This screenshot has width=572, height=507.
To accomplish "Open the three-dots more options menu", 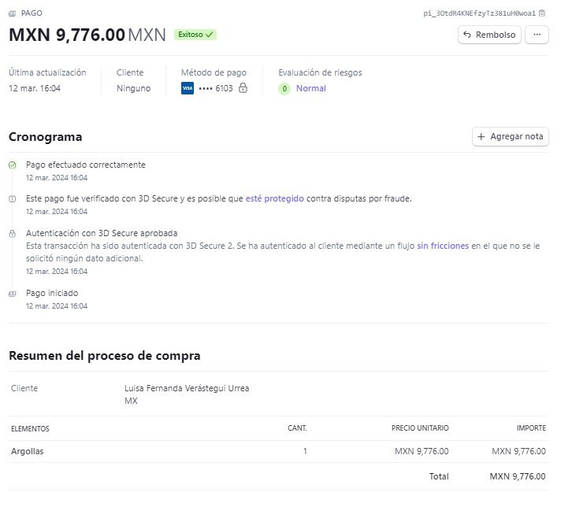I will pyautogui.click(x=537, y=35).
